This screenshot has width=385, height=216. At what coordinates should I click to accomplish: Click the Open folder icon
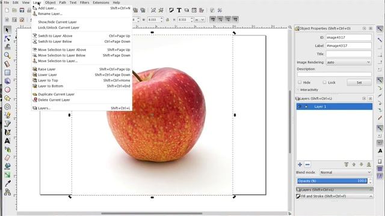(x=14, y=10)
